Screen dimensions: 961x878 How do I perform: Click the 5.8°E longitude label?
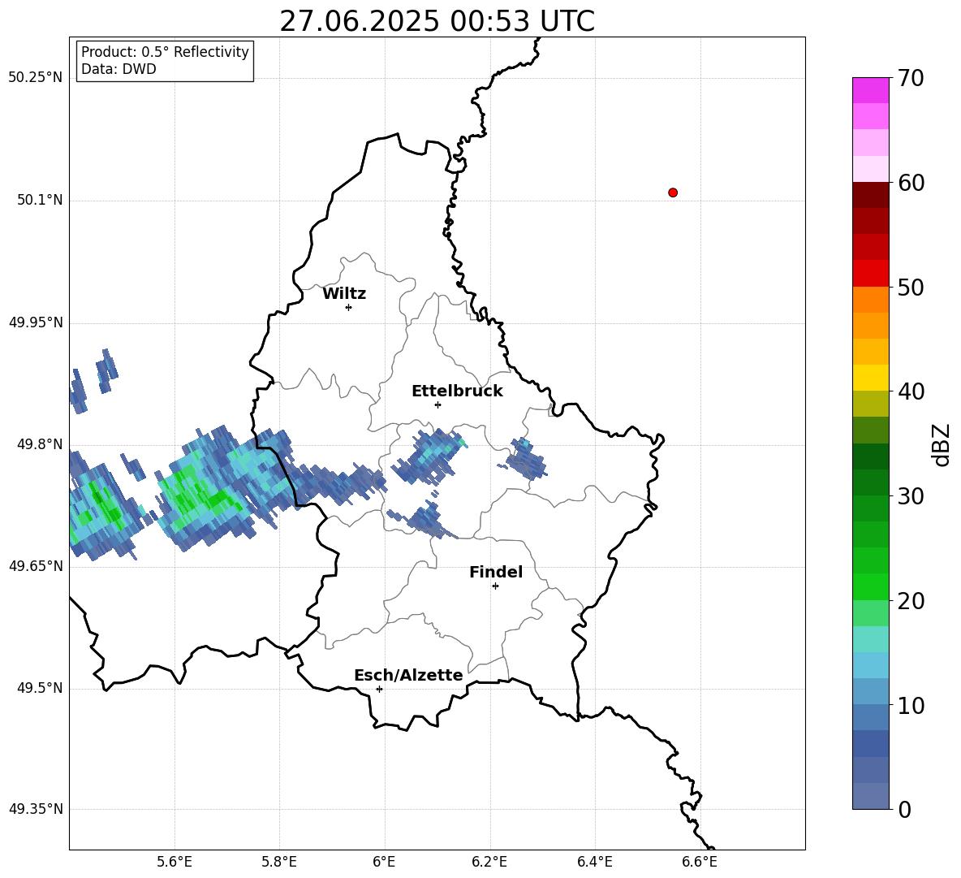(x=279, y=862)
